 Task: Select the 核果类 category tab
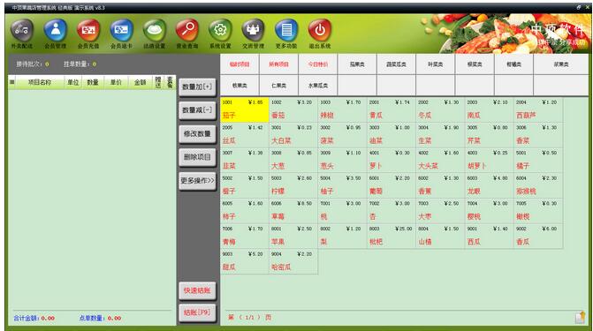coord(239,86)
